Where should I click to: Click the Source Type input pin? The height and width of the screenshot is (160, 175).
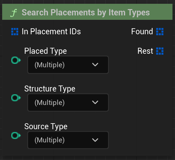16,135
